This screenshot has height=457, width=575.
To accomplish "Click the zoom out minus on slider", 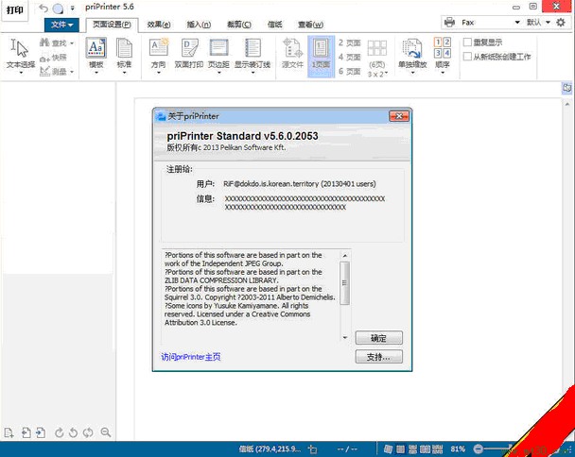I will coord(479,448).
